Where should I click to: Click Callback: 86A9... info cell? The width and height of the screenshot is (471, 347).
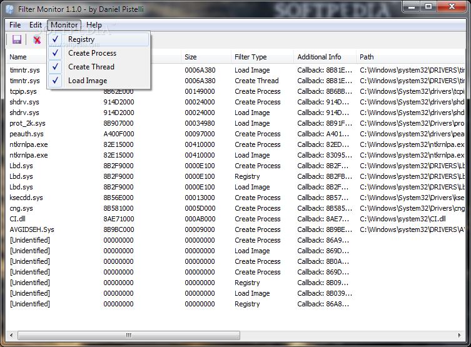click(323, 240)
